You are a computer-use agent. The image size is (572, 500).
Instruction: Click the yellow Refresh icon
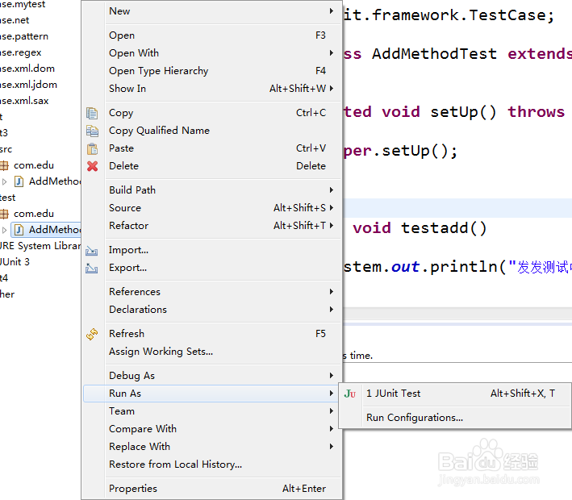click(x=92, y=334)
